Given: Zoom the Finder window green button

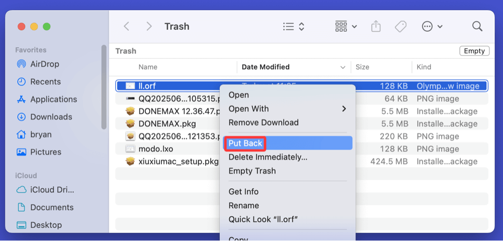Looking at the screenshot, I should [x=47, y=27].
